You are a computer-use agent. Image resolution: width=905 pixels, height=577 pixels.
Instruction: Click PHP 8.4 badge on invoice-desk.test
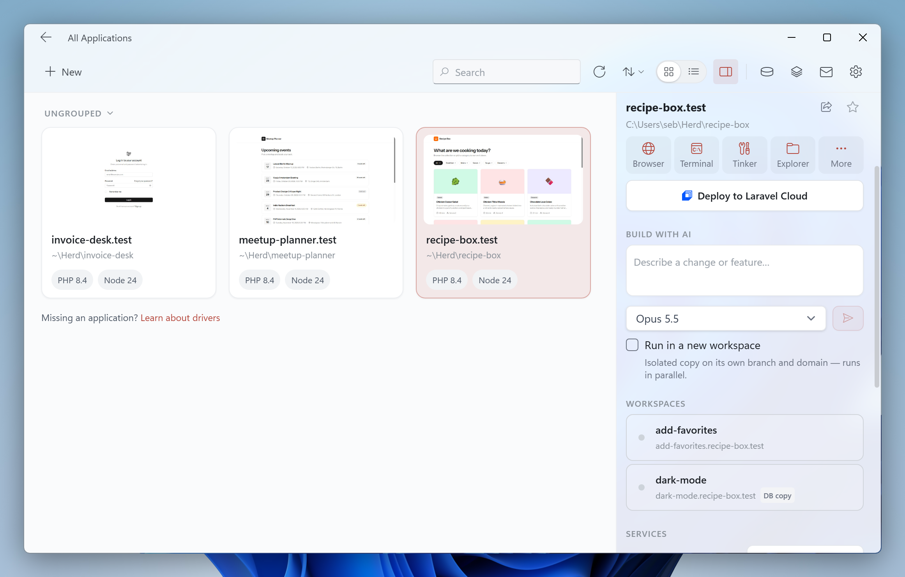pyautogui.click(x=72, y=280)
